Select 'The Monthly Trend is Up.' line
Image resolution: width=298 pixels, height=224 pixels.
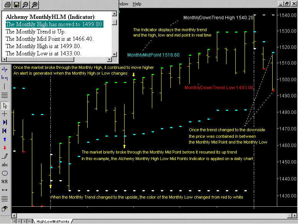coord(35,32)
